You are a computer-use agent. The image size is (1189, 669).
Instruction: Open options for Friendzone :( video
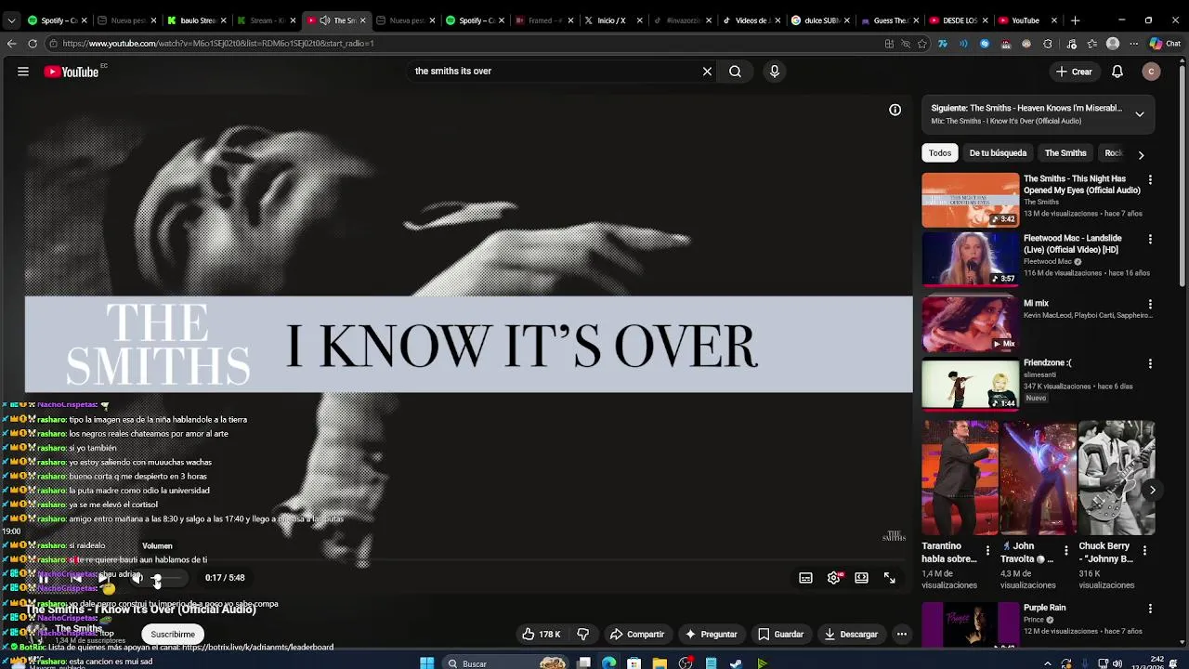tap(1150, 363)
